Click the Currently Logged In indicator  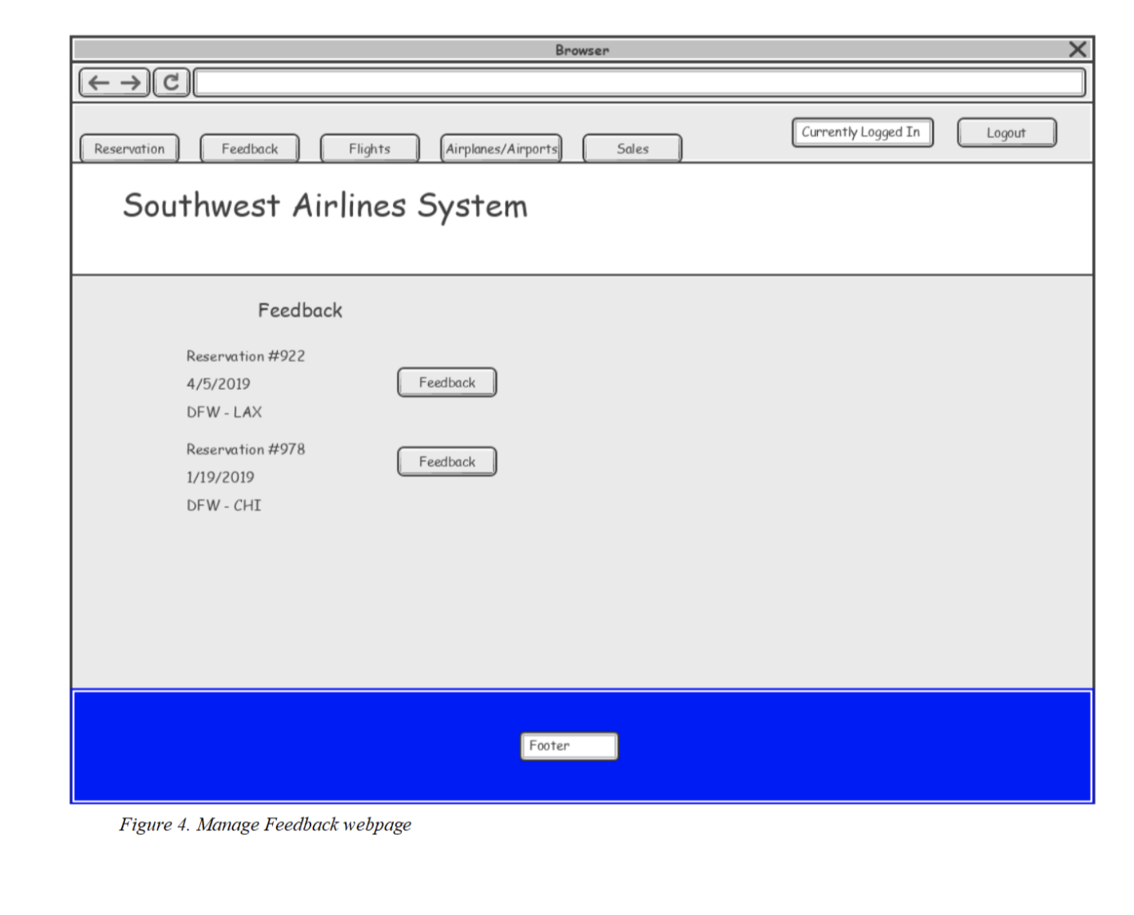863,132
